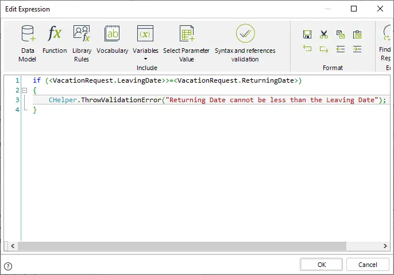394x275 pixels.
Task: Click line number 3 in the gutter
Action: [x=17, y=100]
